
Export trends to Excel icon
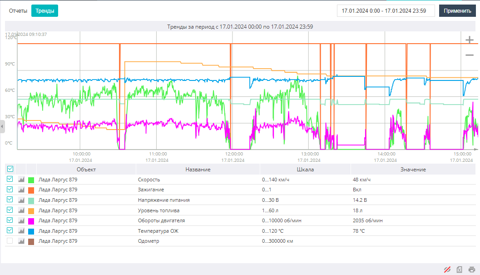click(459, 270)
